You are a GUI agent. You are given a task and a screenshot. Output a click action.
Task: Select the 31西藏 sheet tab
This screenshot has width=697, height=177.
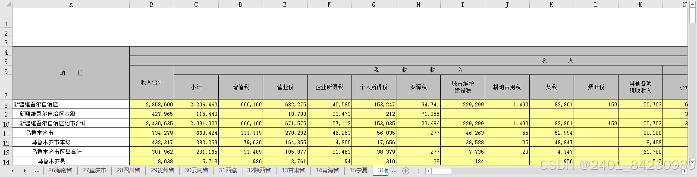click(x=228, y=171)
